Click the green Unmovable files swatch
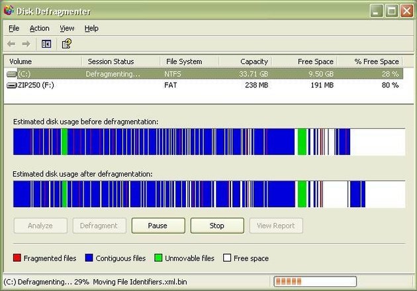 158,257
